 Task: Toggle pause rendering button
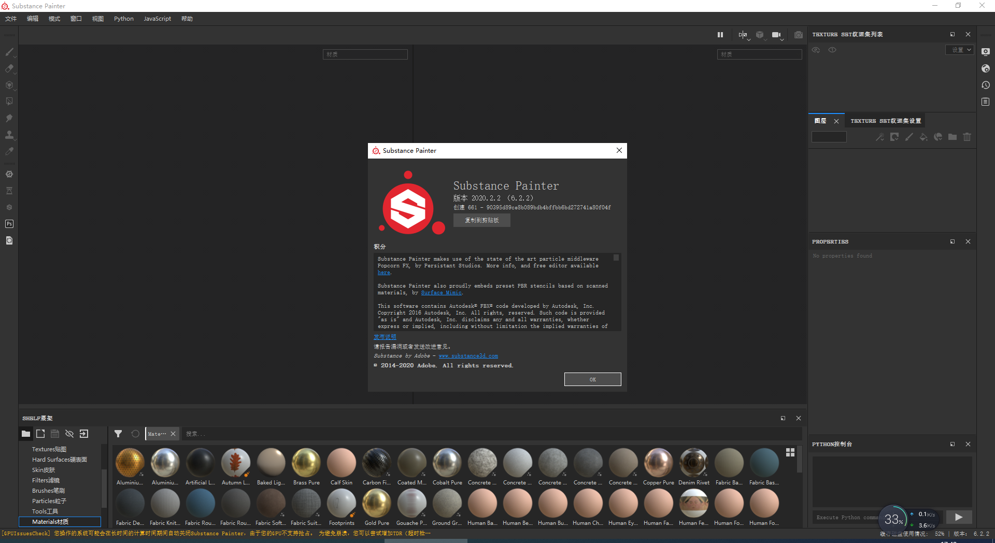click(720, 35)
